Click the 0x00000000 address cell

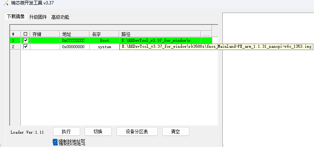[x=75, y=47]
